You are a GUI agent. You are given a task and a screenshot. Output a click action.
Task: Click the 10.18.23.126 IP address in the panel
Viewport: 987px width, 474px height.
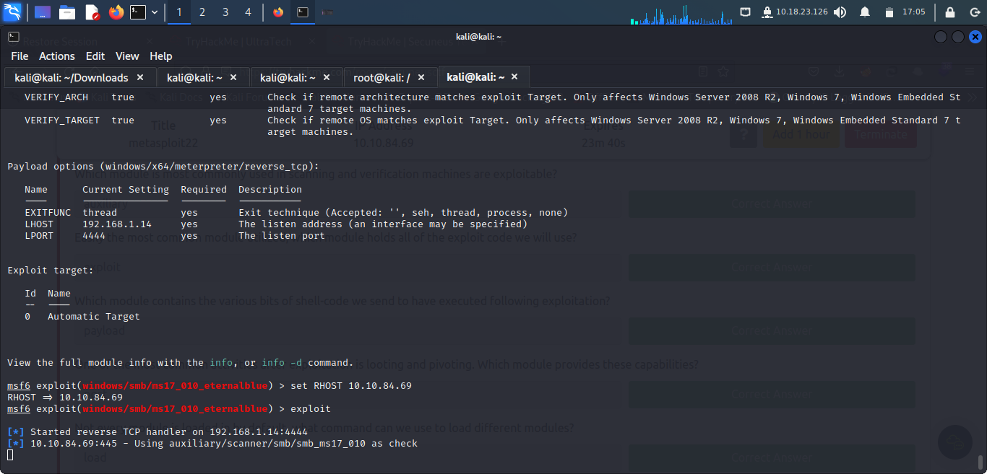point(802,12)
